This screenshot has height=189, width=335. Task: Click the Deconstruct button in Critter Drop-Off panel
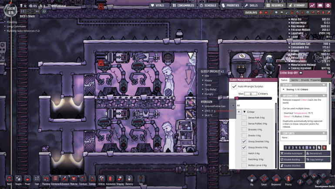coord(318,153)
